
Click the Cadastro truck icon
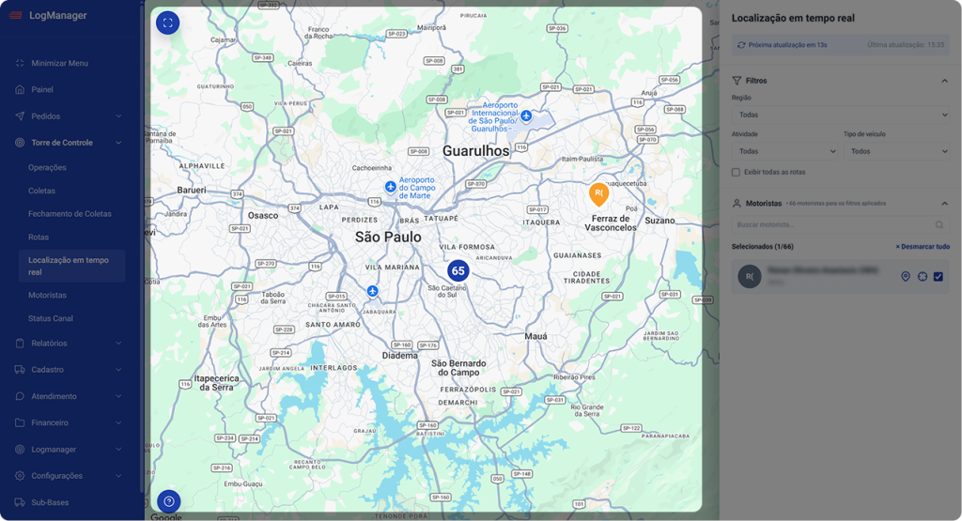[x=20, y=370]
